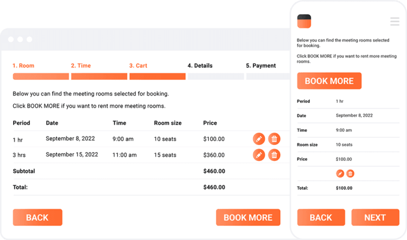
Task: Click the desktop BACK button
Action: [x=38, y=218]
